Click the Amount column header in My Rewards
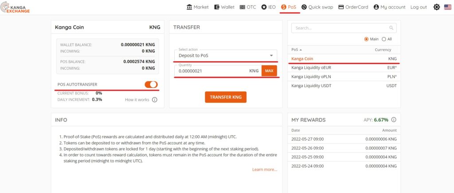 click(x=389, y=130)
